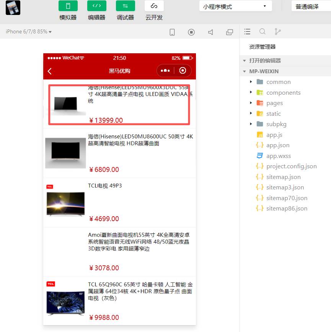This screenshot has height=332, width=331.
Task: Open the compile mode selector
Action: (x=311, y=7)
